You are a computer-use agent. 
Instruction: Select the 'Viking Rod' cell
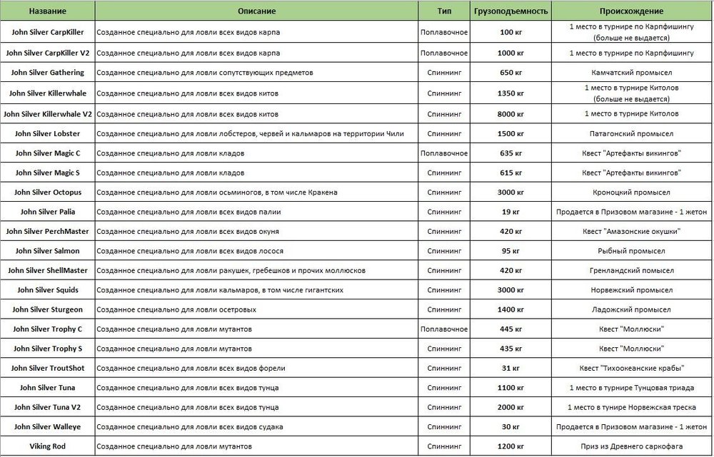47,446
